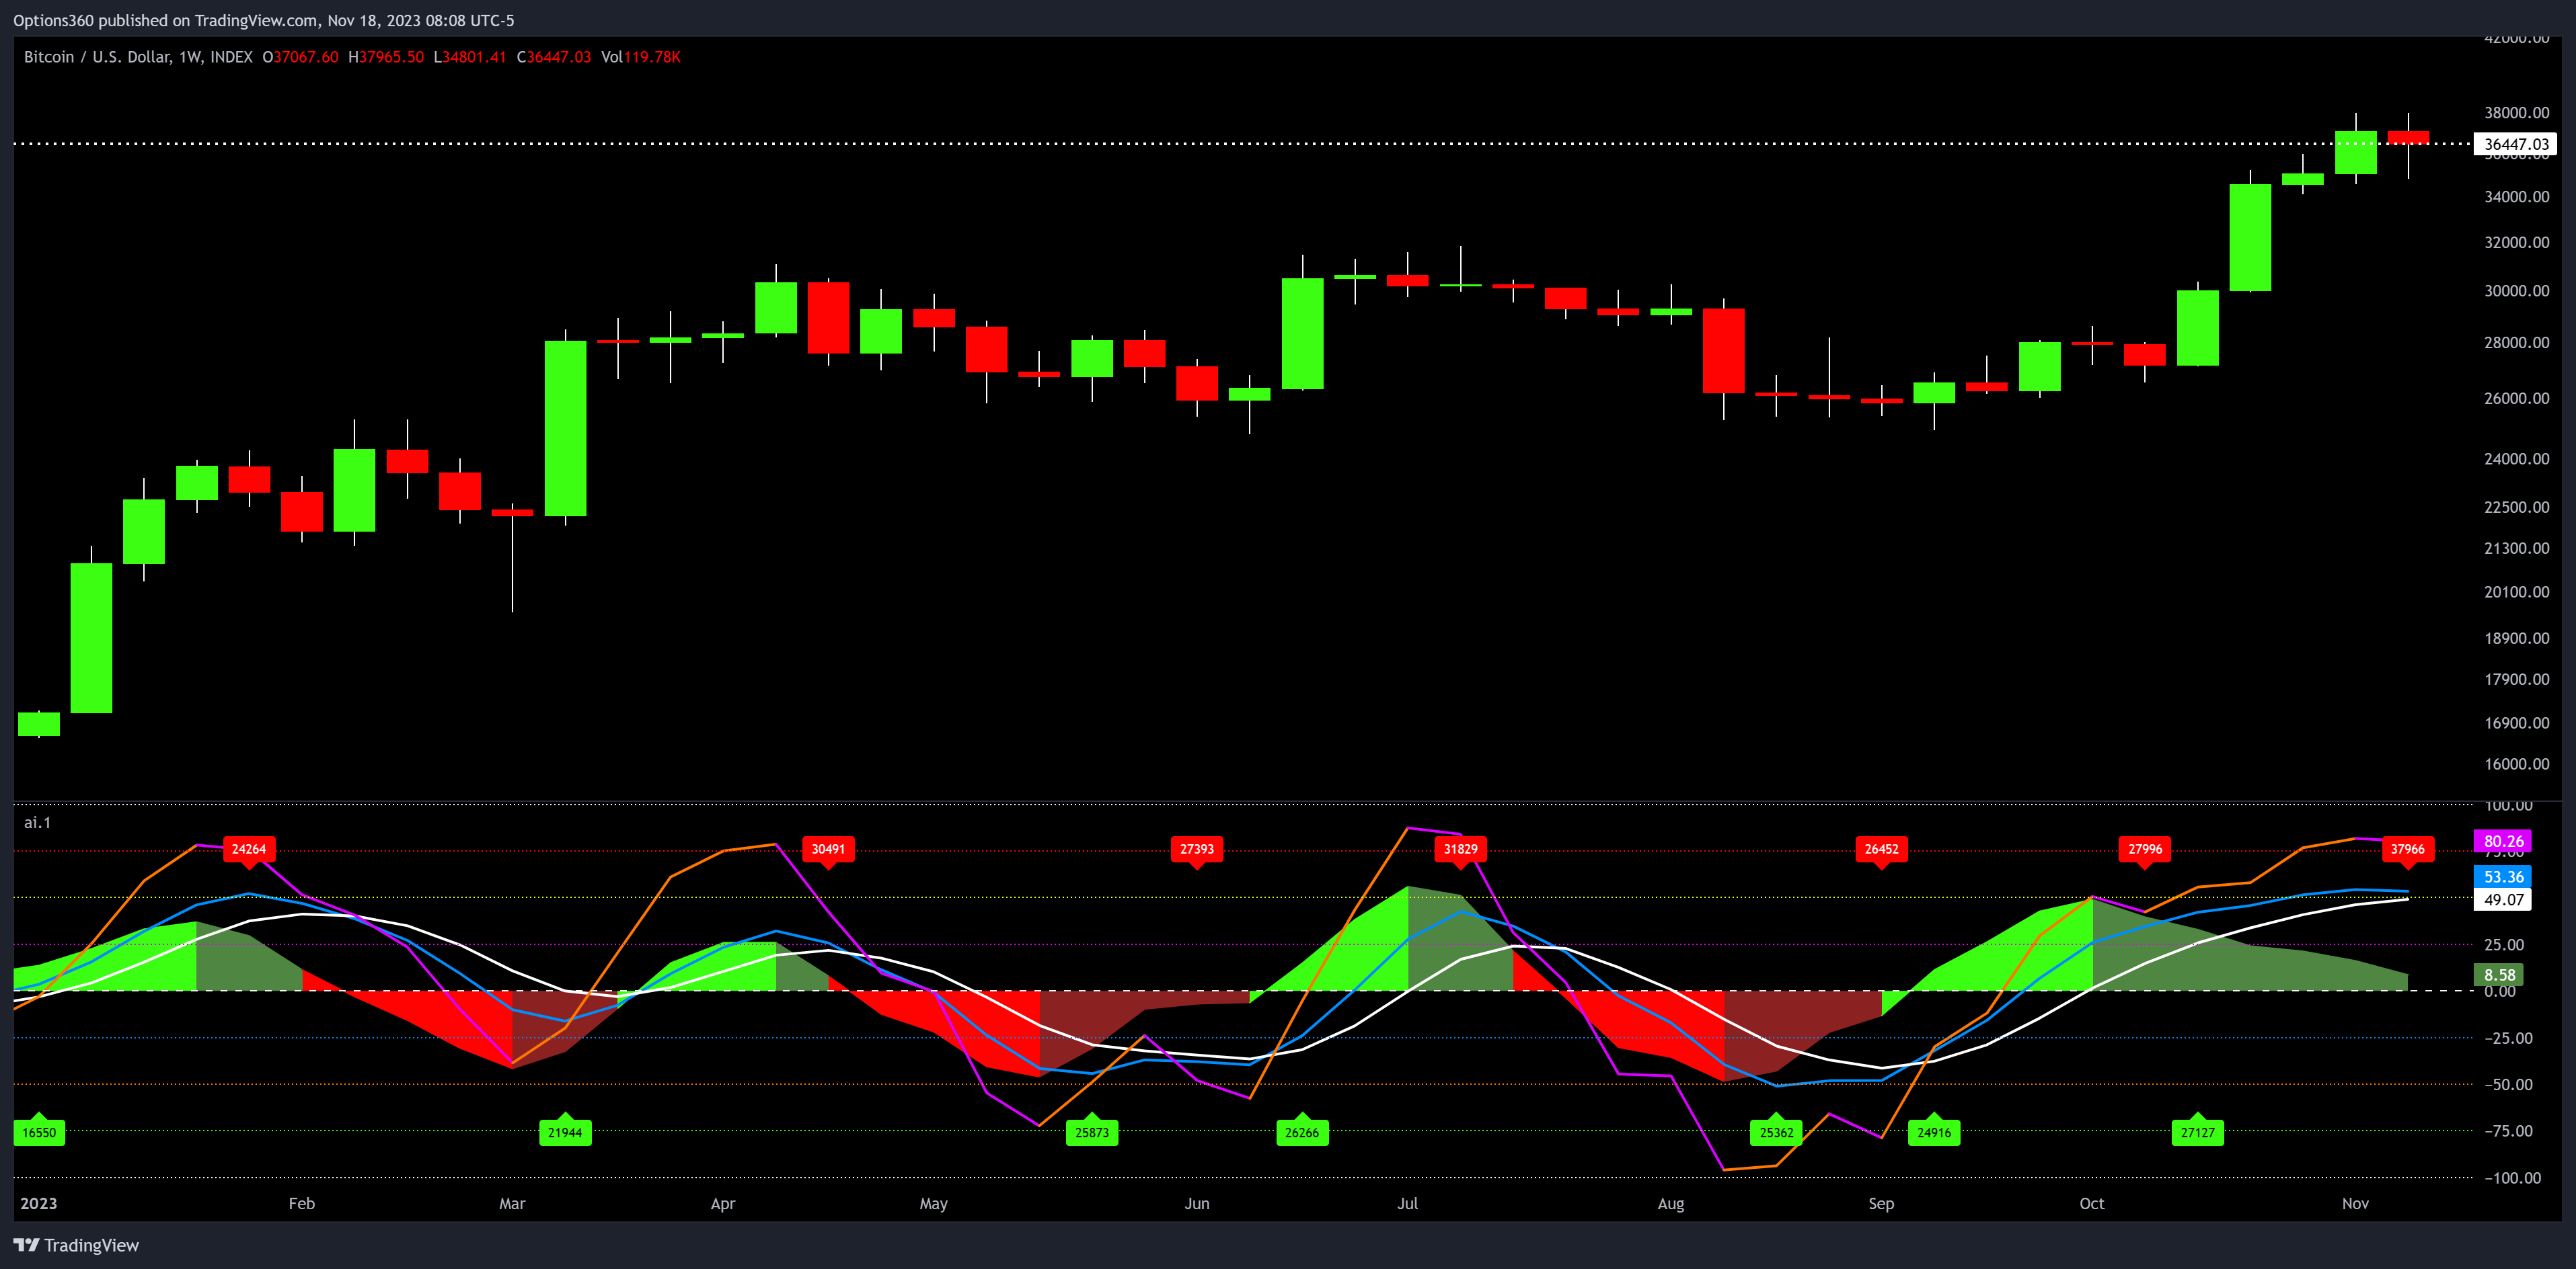The width and height of the screenshot is (2576, 1269).
Task: Click the Mar label on time axis
Action: click(512, 1203)
